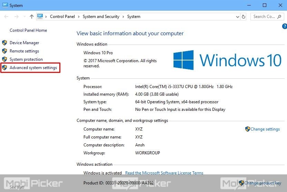Open the help question mark icon
287x192 pixels.
pyautogui.click(x=285, y=26)
